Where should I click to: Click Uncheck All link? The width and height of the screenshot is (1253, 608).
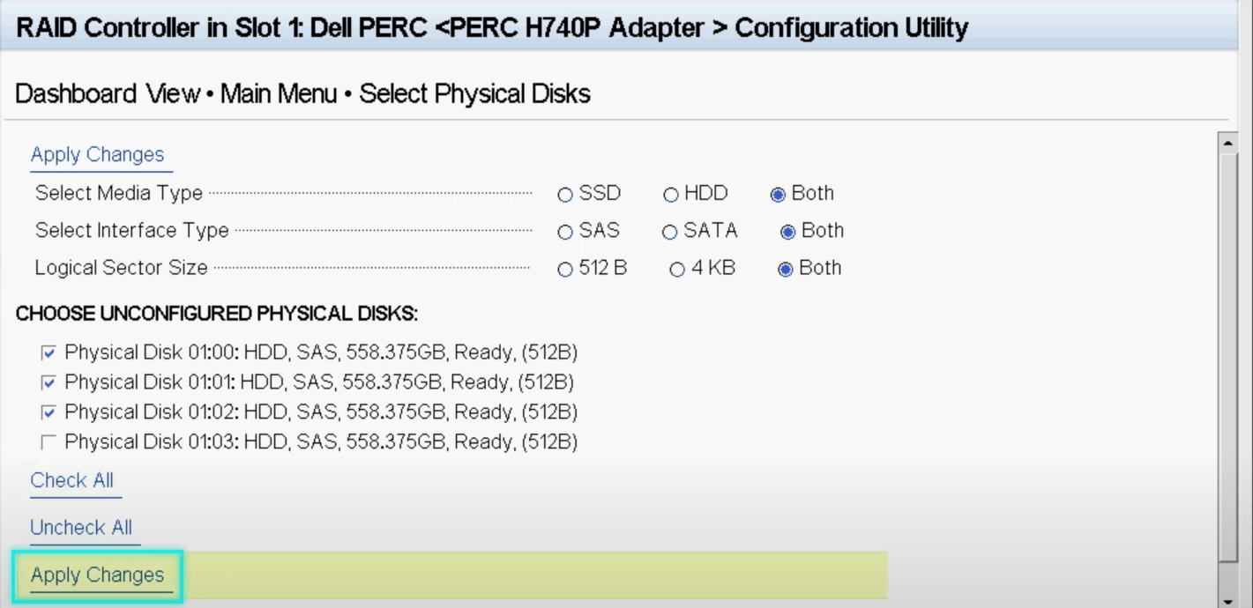tap(81, 528)
